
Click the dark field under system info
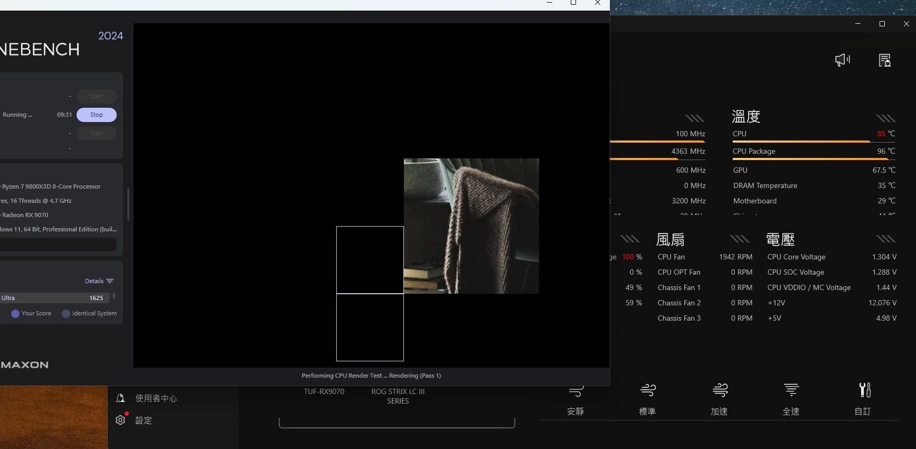58,245
